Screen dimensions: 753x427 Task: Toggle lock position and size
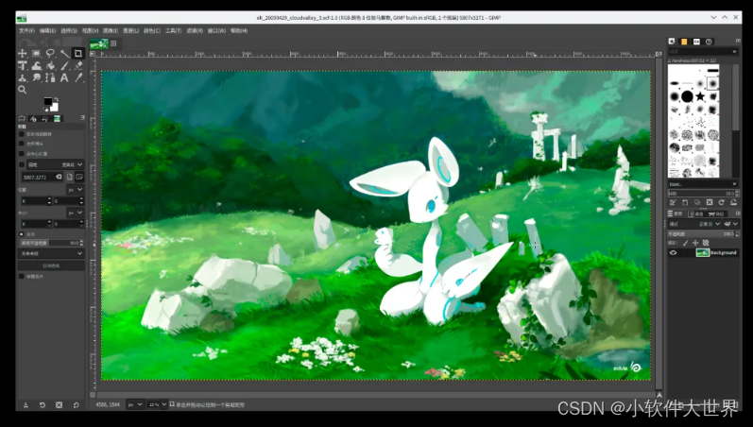point(695,243)
